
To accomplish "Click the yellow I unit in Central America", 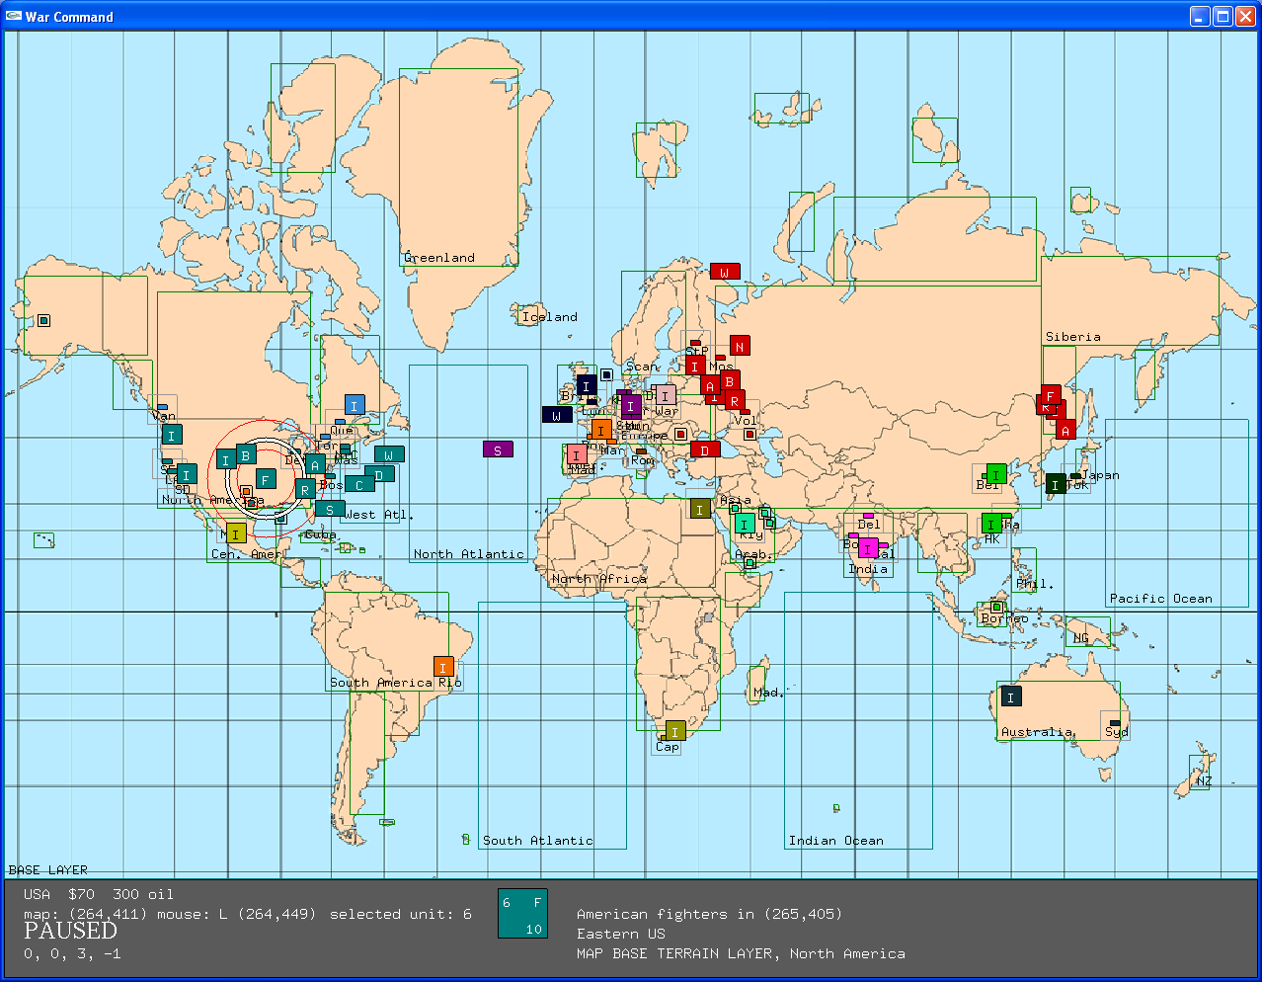I will [x=236, y=533].
